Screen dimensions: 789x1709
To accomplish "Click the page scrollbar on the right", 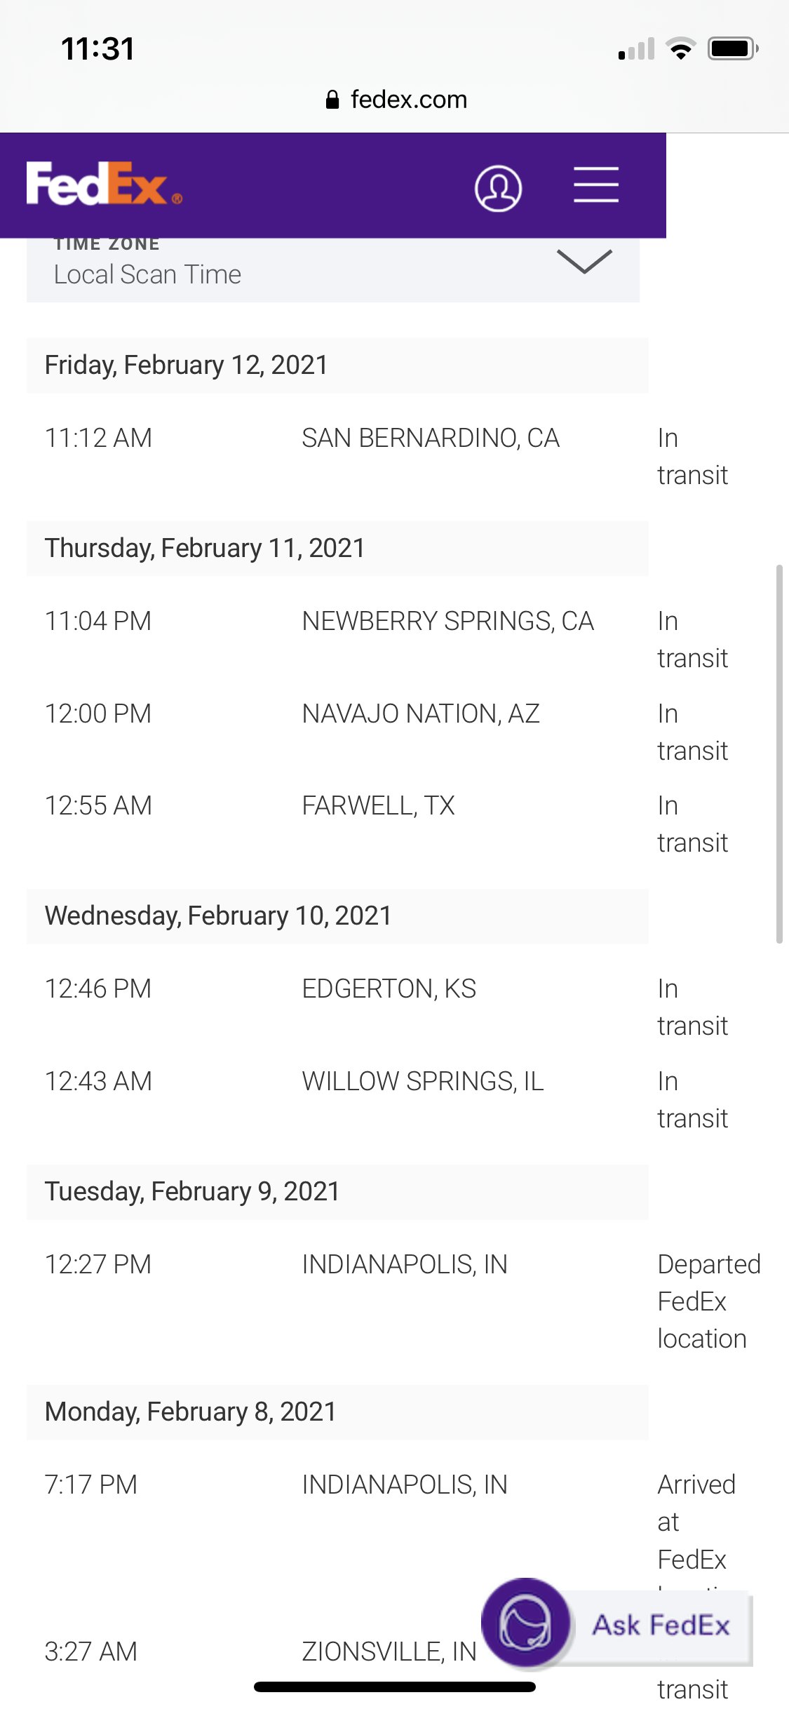I will [778, 753].
